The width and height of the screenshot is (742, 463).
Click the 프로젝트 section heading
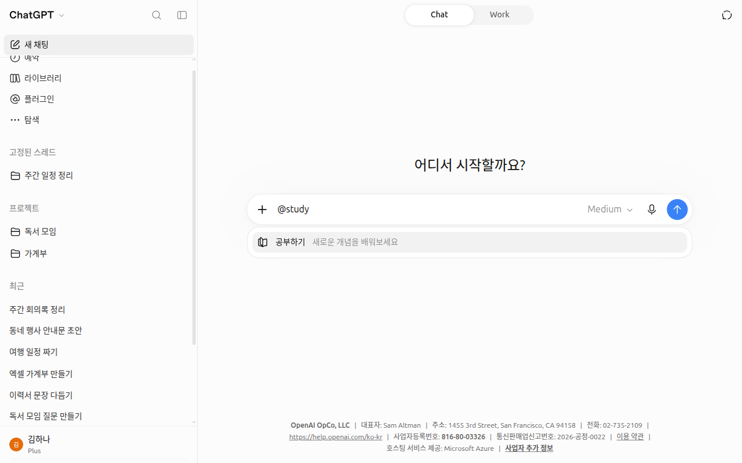(x=24, y=208)
